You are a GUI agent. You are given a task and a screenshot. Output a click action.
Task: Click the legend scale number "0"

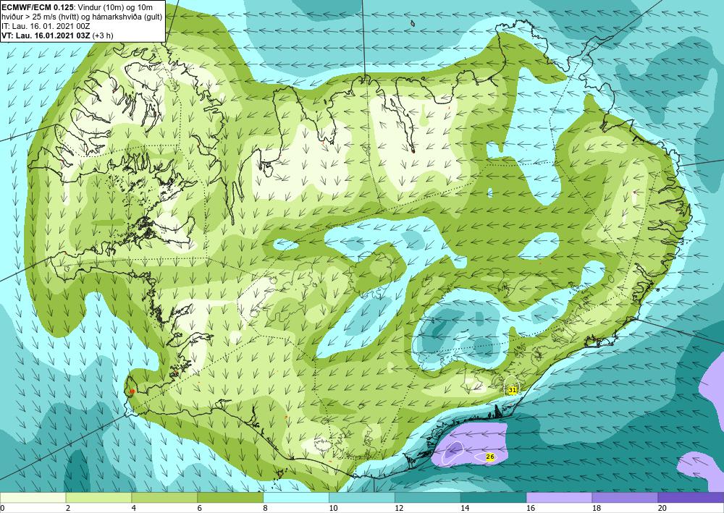2,508
